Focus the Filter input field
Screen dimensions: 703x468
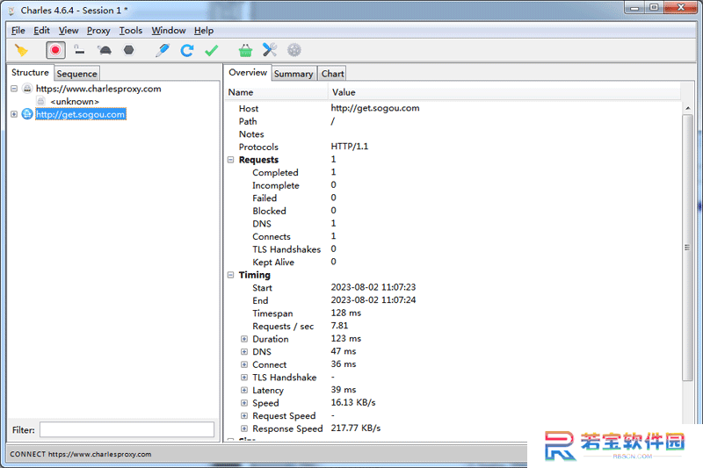127,429
